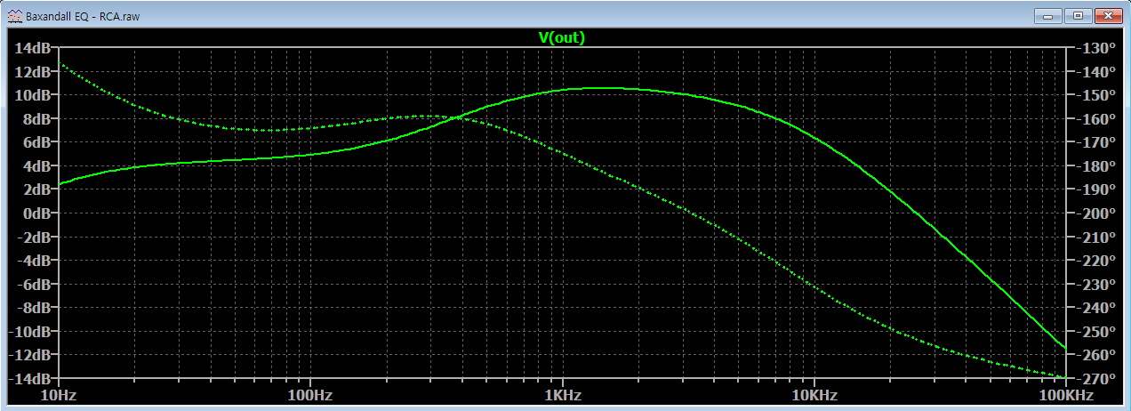
Task: Click the 100KHz frequency axis label
Action: pos(1064,394)
